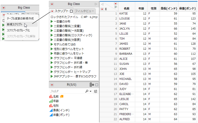This screenshot has height=123, width=198.
Task: Click the ロックされたファイル table variable
Action: [74, 17]
